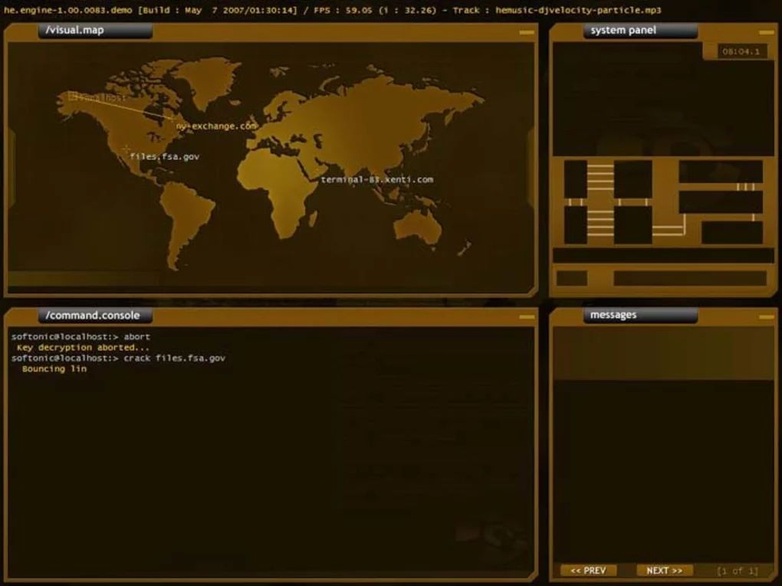Click the << PREV message button
Screen dimensions: 782x586
[x=589, y=570]
